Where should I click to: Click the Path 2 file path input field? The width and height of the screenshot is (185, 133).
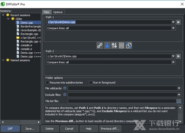[x=109, y=56]
